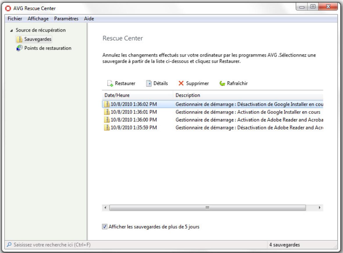The image size is (343, 253).
Task: Click the left scrollbar arrow
Action: 105,207
